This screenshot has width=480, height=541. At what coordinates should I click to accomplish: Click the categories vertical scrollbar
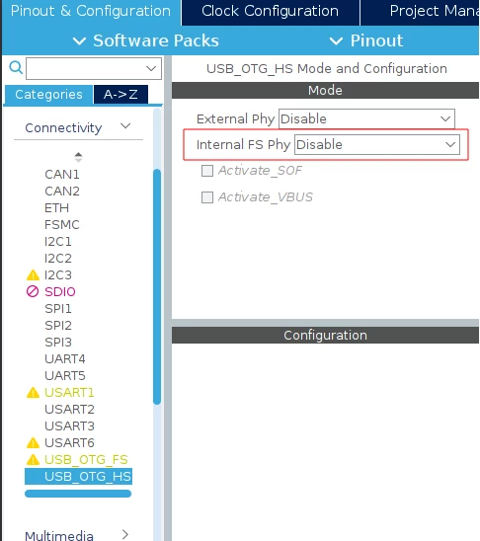click(x=157, y=286)
